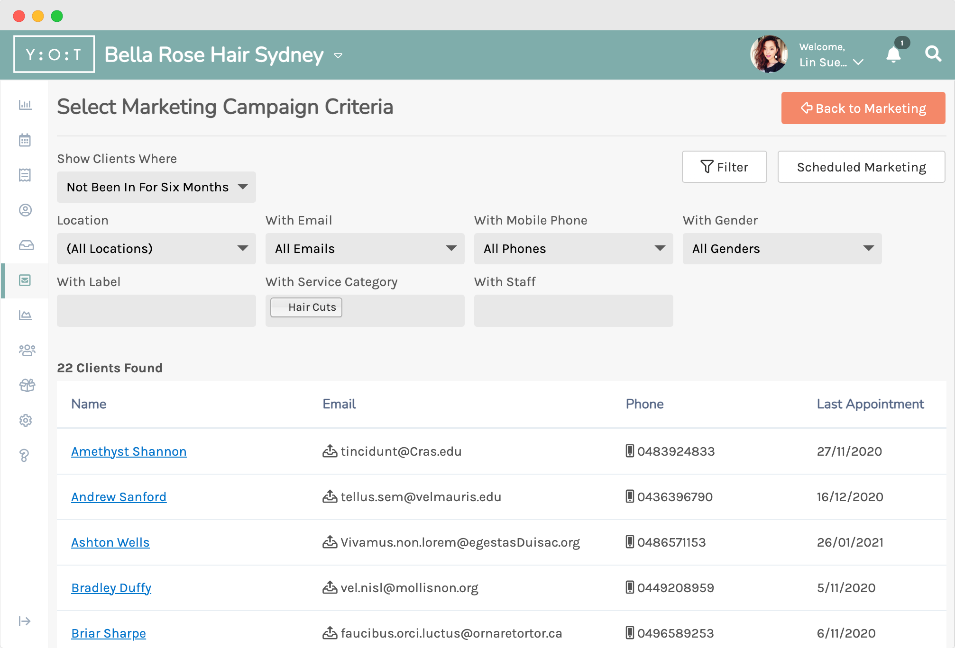Click Lin Sue's profile avatar
The width and height of the screenshot is (955, 648).
(769, 54)
